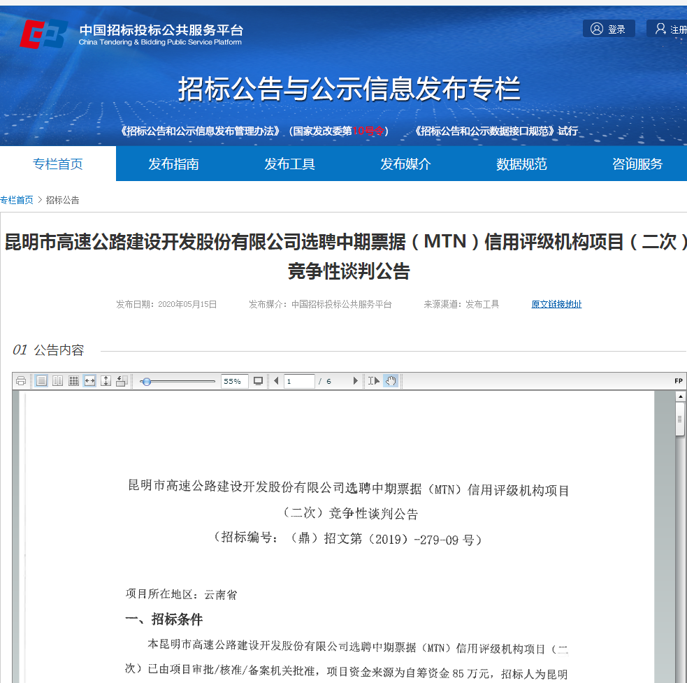
Task: Select single page view mode
Action: click(41, 380)
